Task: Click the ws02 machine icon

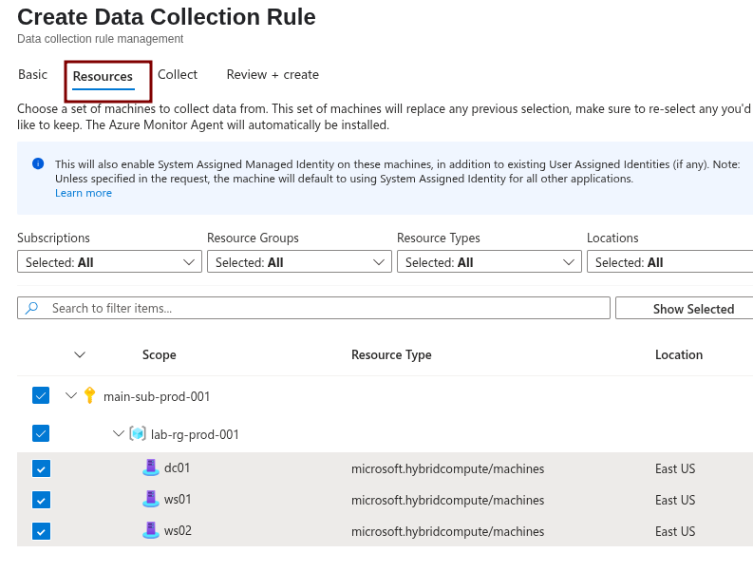Action: [151, 530]
